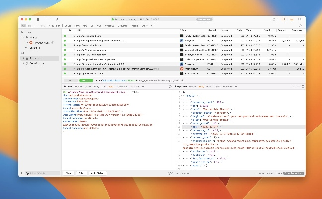Open the compose request pencil icon
The height and width of the screenshot is (199, 322).
click(x=47, y=19)
